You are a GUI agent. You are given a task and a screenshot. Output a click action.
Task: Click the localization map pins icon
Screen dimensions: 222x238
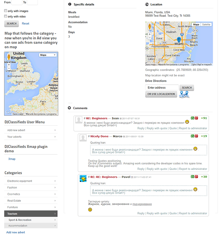point(184,94)
